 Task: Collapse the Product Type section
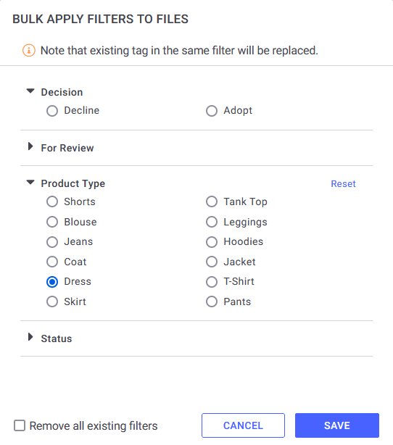pos(30,183)
